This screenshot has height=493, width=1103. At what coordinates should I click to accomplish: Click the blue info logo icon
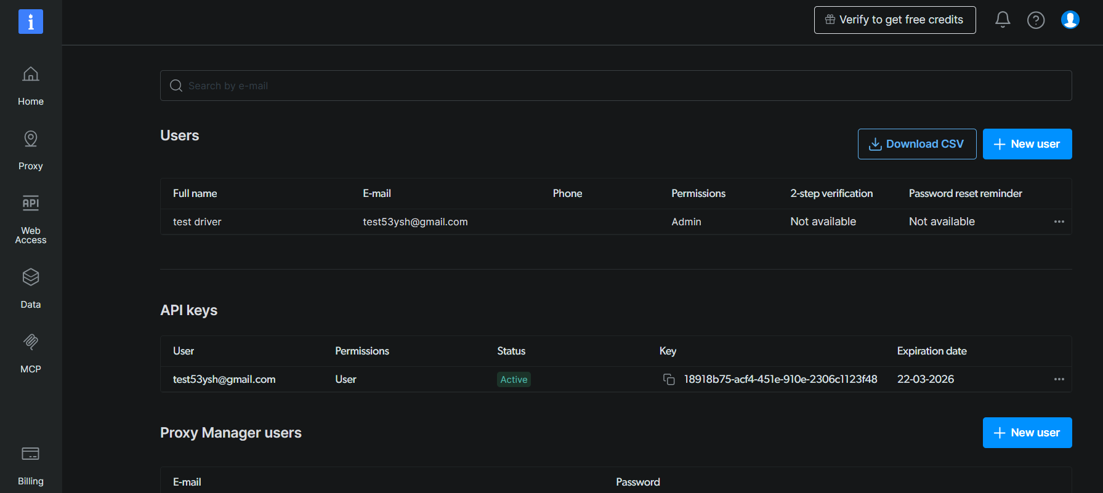tap(31, 22)
